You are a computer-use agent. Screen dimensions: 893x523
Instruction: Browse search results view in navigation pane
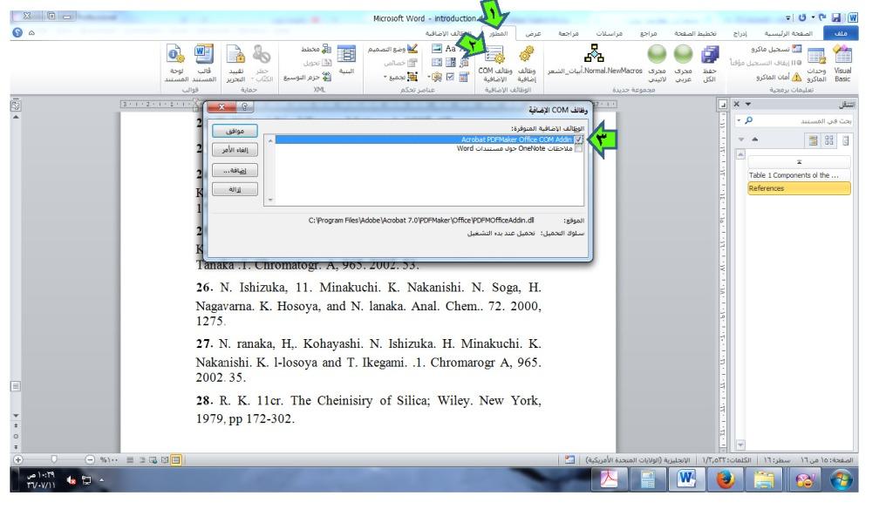tap(813, 140)
